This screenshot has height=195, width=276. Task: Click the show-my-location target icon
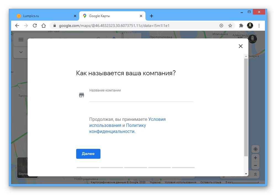(256, 149)
